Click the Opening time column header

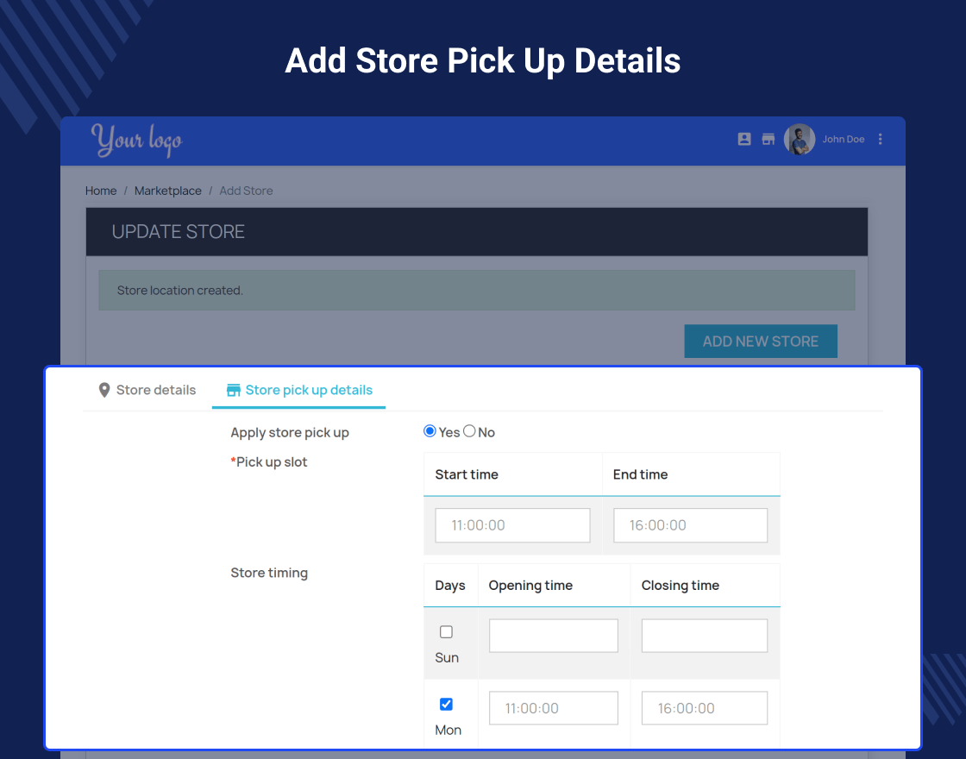point(530,586)
